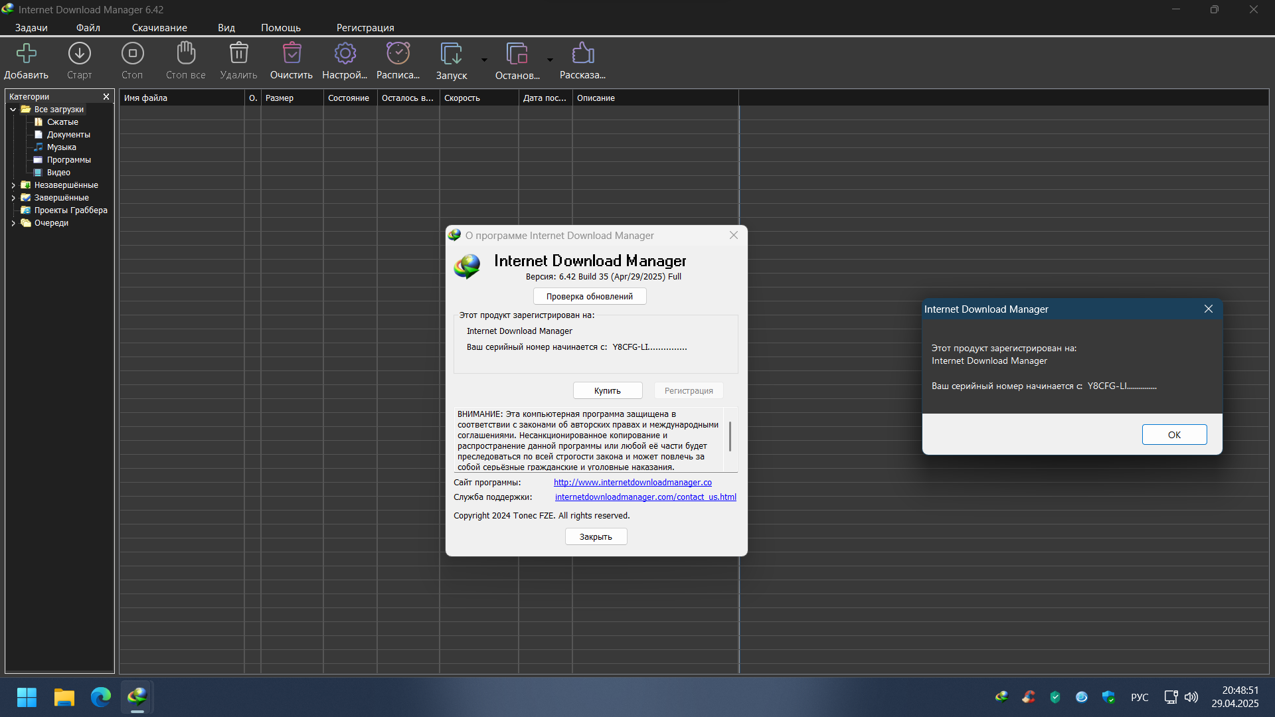The image size is (1275, 717).
Task: Open dropdown arrow next to Запуск
Action: click(x=484, y=60)
